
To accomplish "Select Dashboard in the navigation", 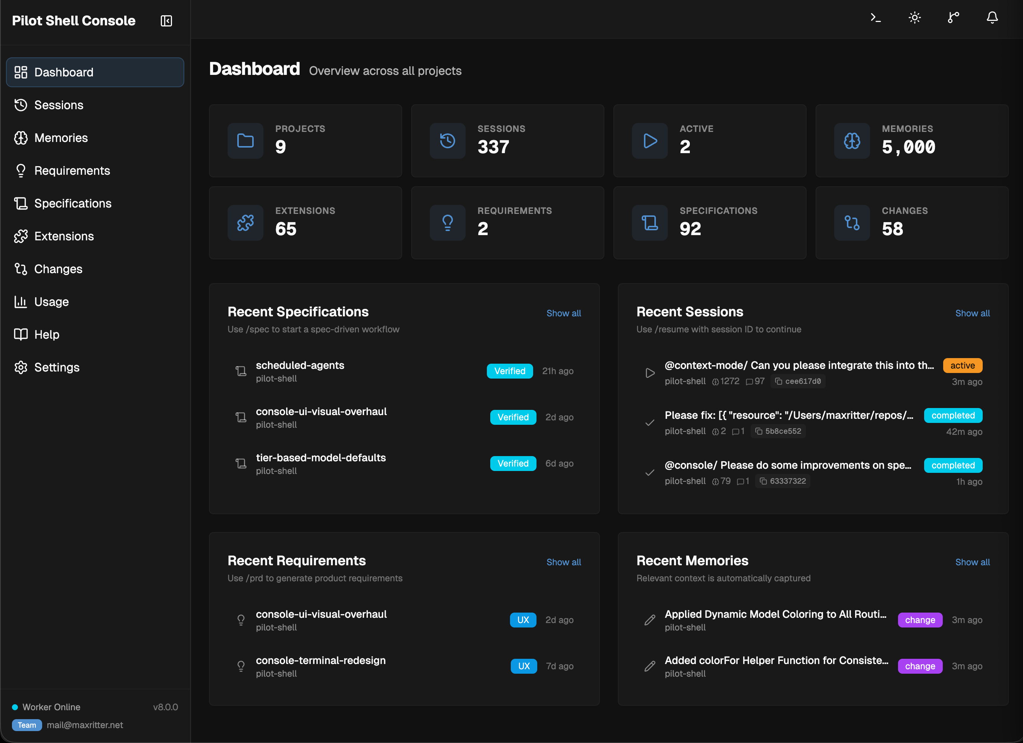I will coord(63,72).
